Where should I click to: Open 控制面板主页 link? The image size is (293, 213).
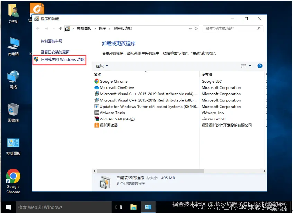[51, 41]
